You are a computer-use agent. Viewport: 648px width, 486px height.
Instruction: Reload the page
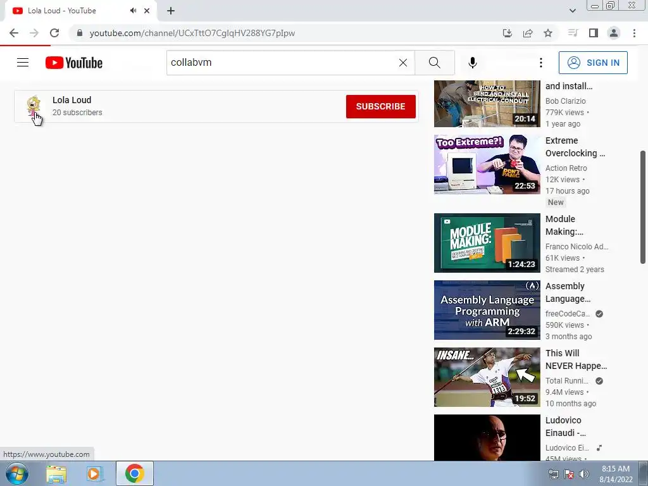click(54, 33)
